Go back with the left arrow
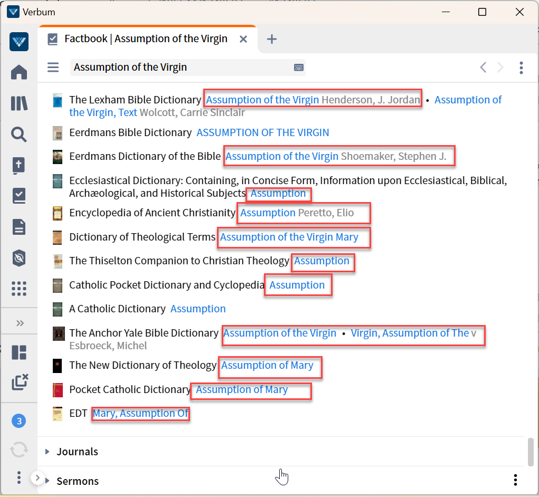Screen dimensions: 539x497 tap(483, 68)
